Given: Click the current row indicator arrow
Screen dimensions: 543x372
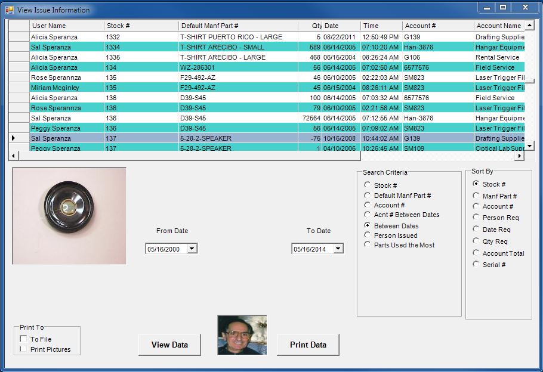Looking at the screenshot, I should coord(14,138).
